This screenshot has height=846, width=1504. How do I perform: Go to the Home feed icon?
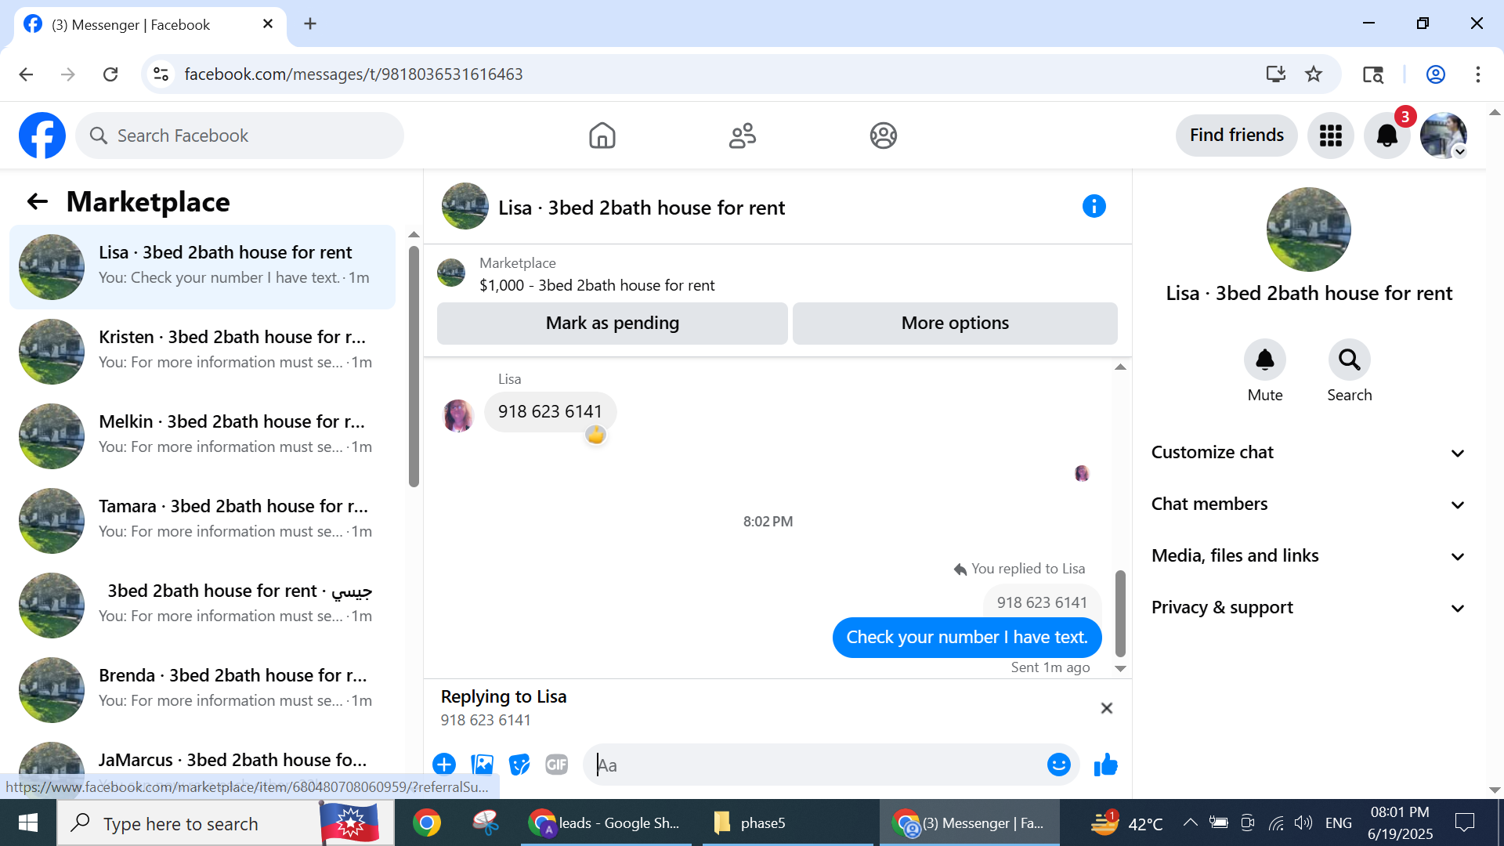tap(602, 136)
